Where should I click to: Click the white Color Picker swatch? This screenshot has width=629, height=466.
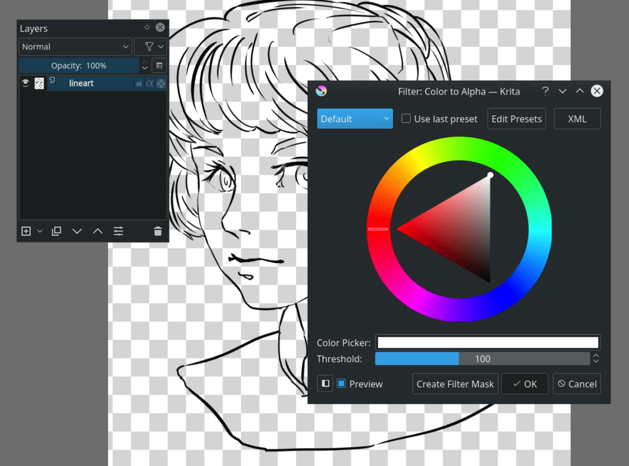pyautogui.click(x=488, y=343)
